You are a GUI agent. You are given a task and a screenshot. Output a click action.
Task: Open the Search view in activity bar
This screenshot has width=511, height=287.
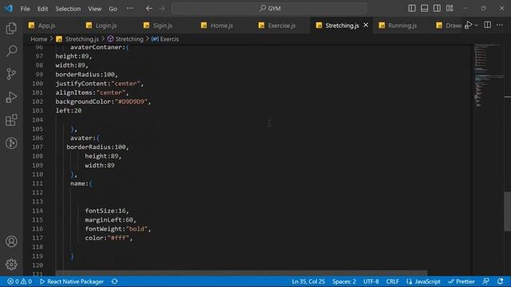coord(11,51)
